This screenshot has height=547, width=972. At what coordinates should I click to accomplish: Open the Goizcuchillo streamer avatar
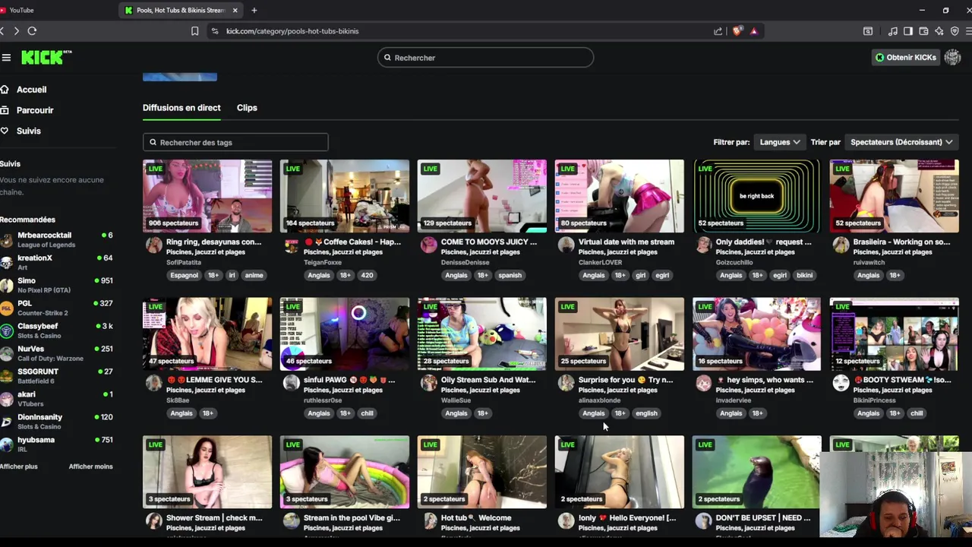click(704, 245)
